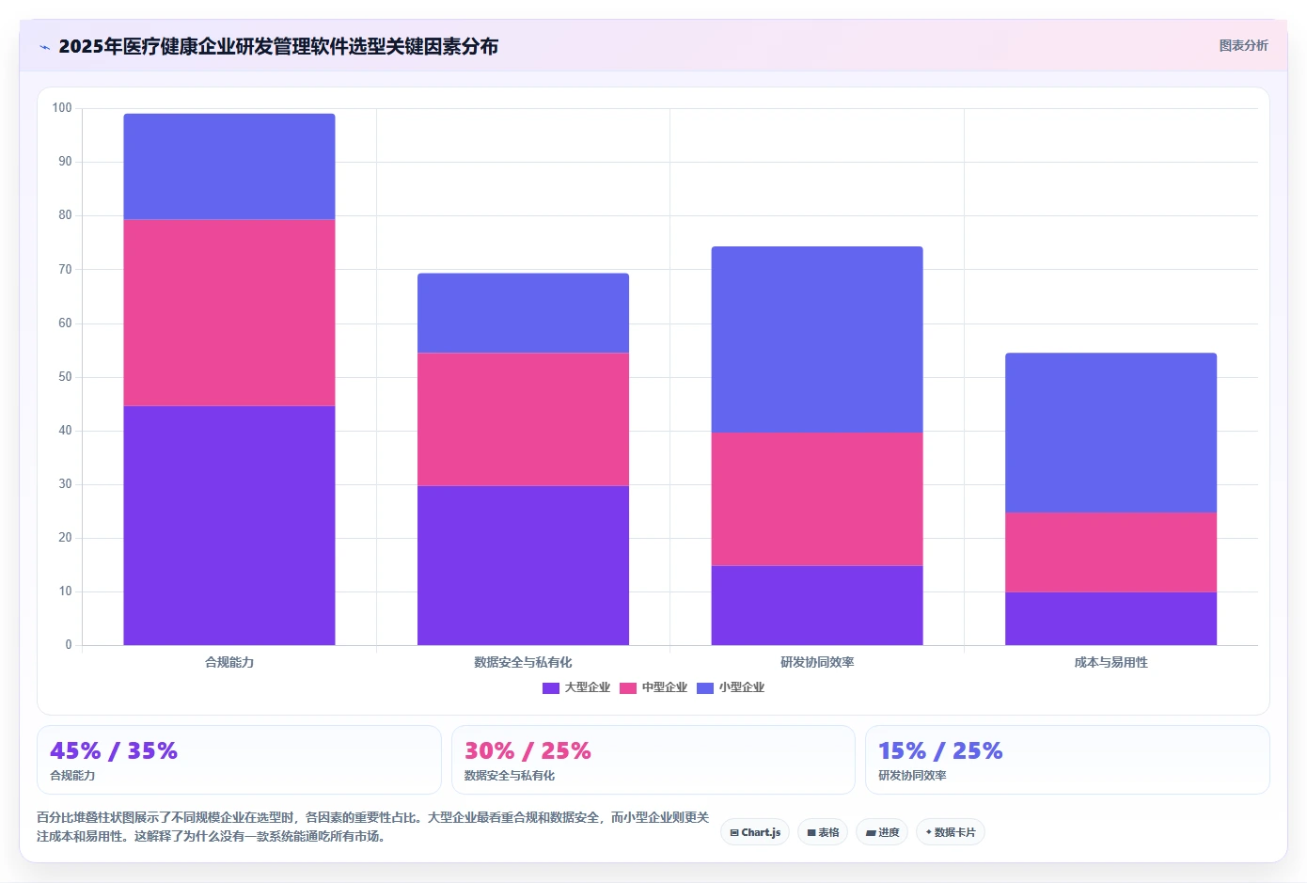Image resolution: width=1307 pixels, height=883 pixels.
Task: Click the 合规能力 caption under 45% / 35%
Action: (72, 776)
